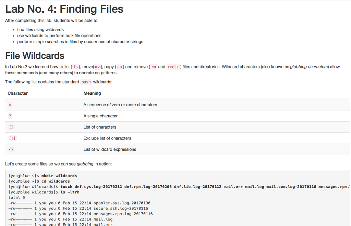Viewport: 351px width, 226px height.
Task: Select the * wildcard character cell
Action: pos(10,105)
